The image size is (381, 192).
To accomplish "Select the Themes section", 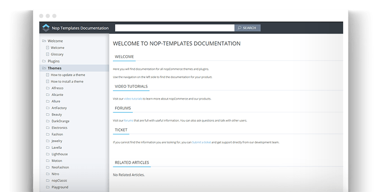I will click(55, 68).
